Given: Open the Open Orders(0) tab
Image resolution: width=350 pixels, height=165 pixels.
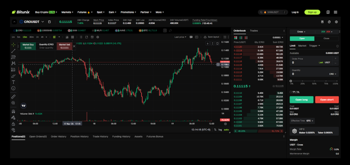Looking at the screenshot, I should tap(38, 136).
